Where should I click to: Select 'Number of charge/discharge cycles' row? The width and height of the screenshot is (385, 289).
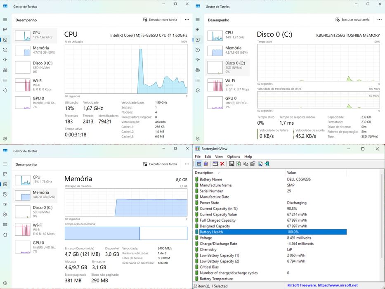(x=270, y=273)
